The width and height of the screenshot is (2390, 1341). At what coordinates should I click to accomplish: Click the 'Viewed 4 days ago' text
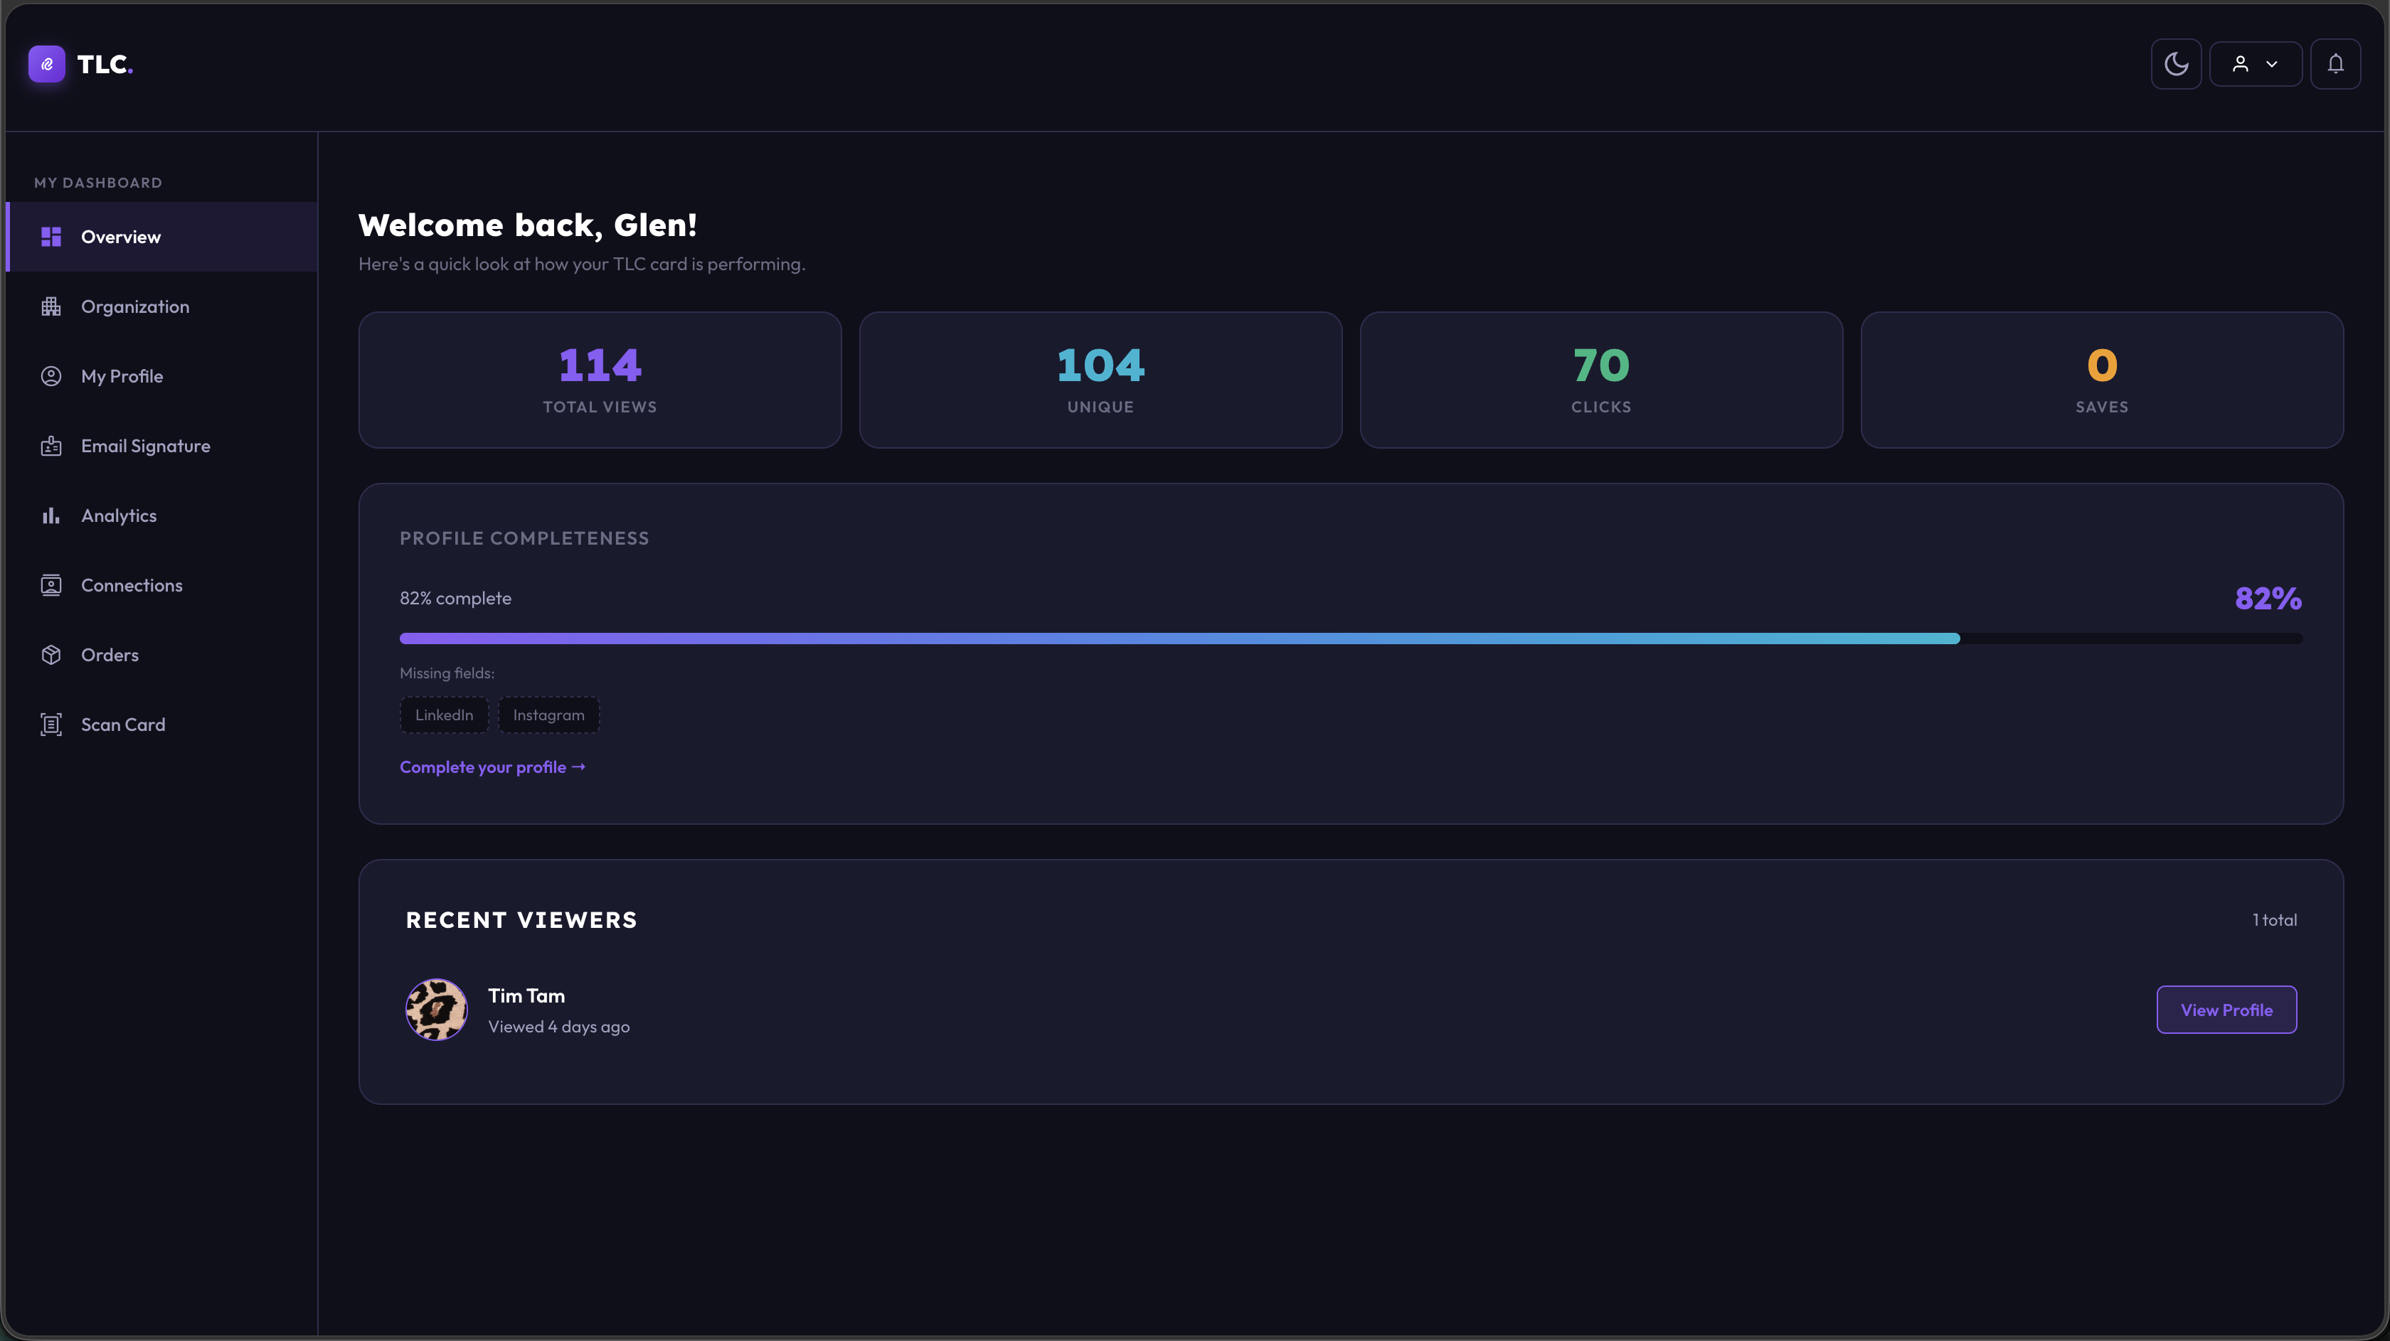[558, 1027]
